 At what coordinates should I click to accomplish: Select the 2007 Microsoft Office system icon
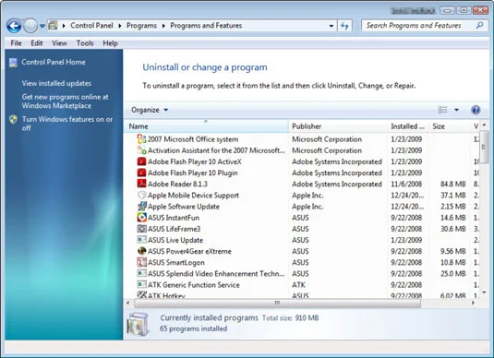coord(142,138)
